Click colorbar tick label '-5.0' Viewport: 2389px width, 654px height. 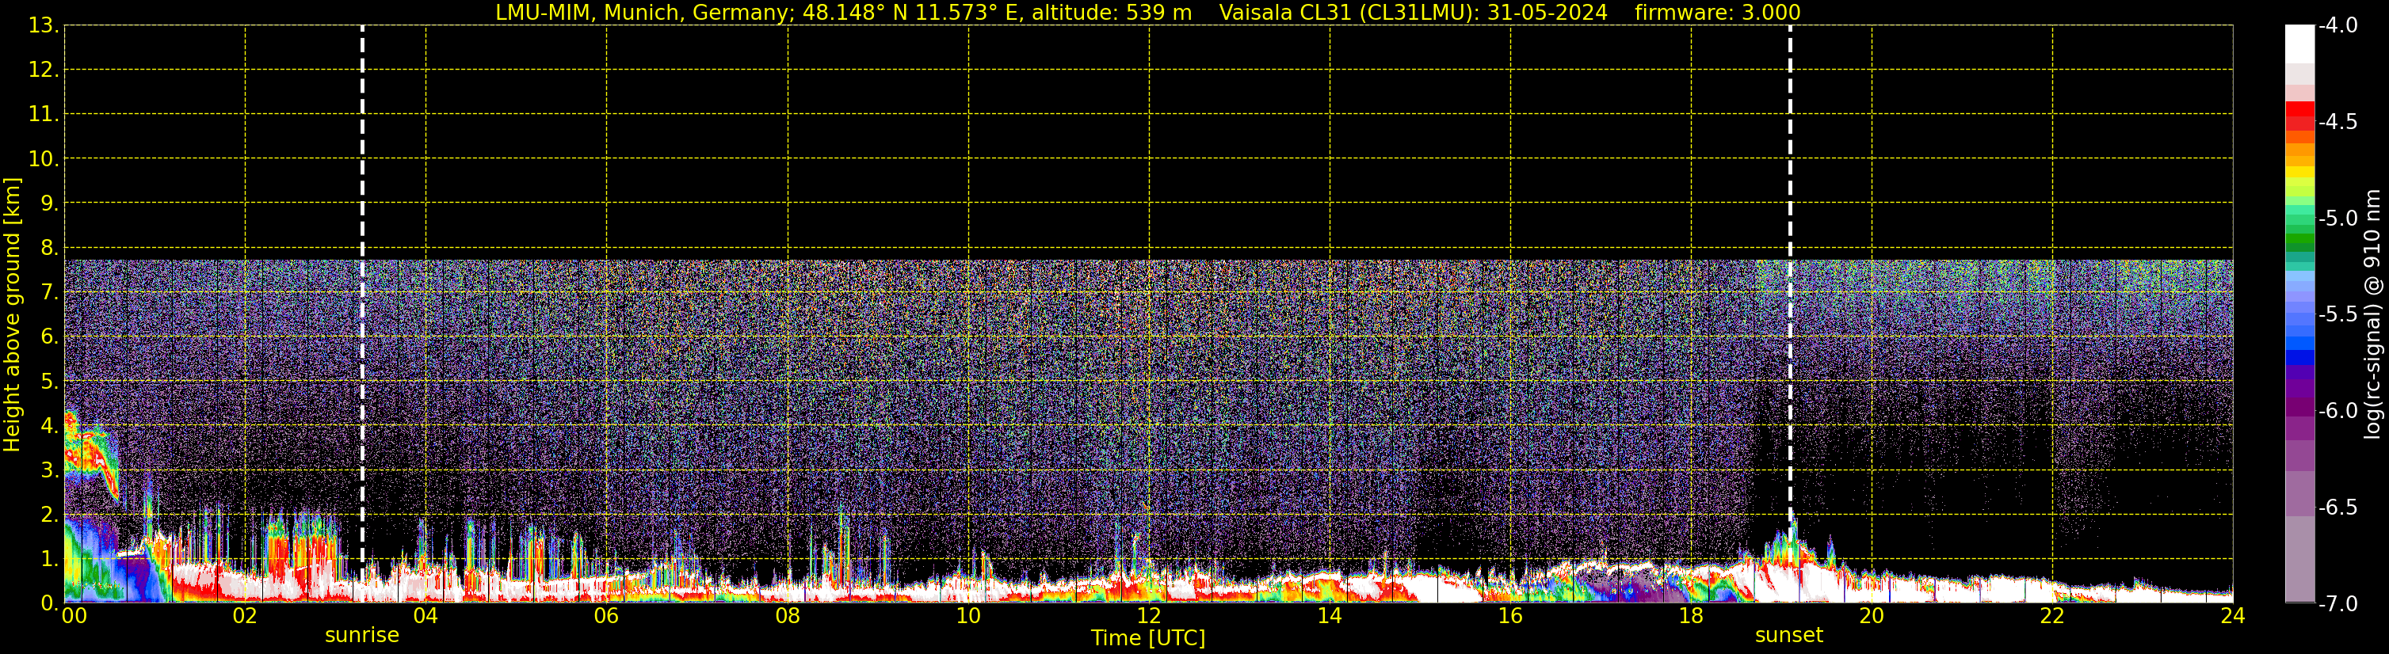(x=2339, y=218)
